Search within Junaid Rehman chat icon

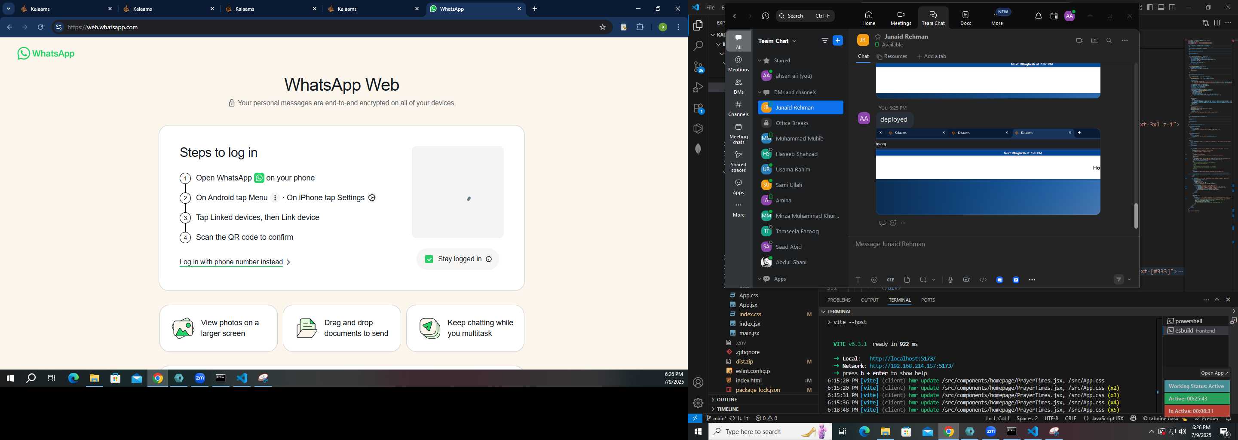pyautogui.click(x=1109, y=40)
